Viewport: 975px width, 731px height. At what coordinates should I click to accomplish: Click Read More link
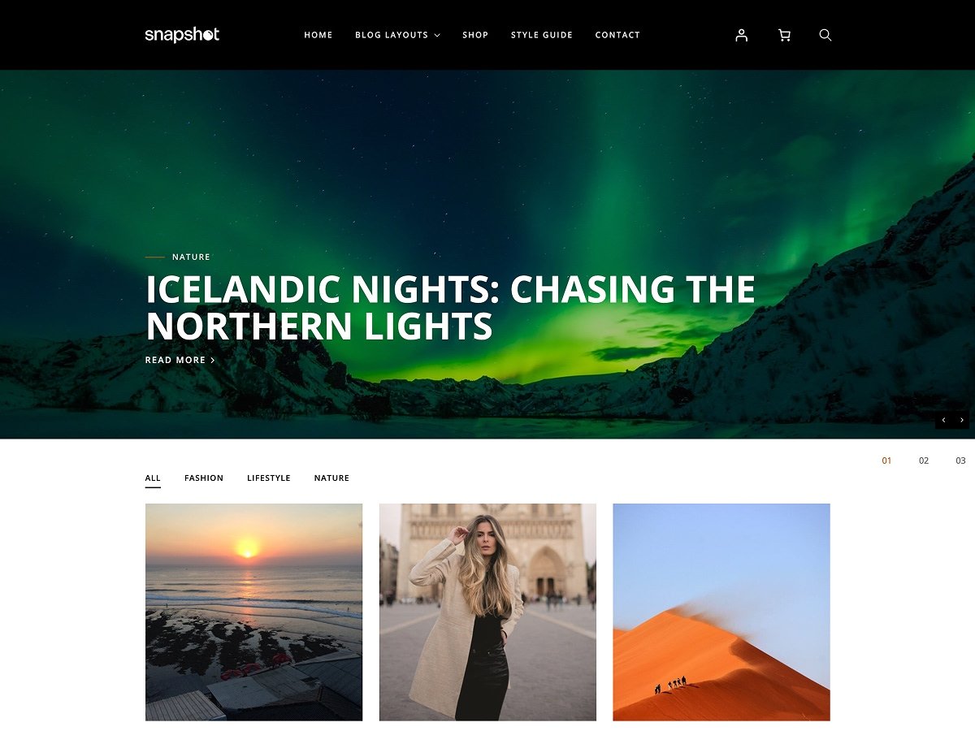click(x=180, y=360)
